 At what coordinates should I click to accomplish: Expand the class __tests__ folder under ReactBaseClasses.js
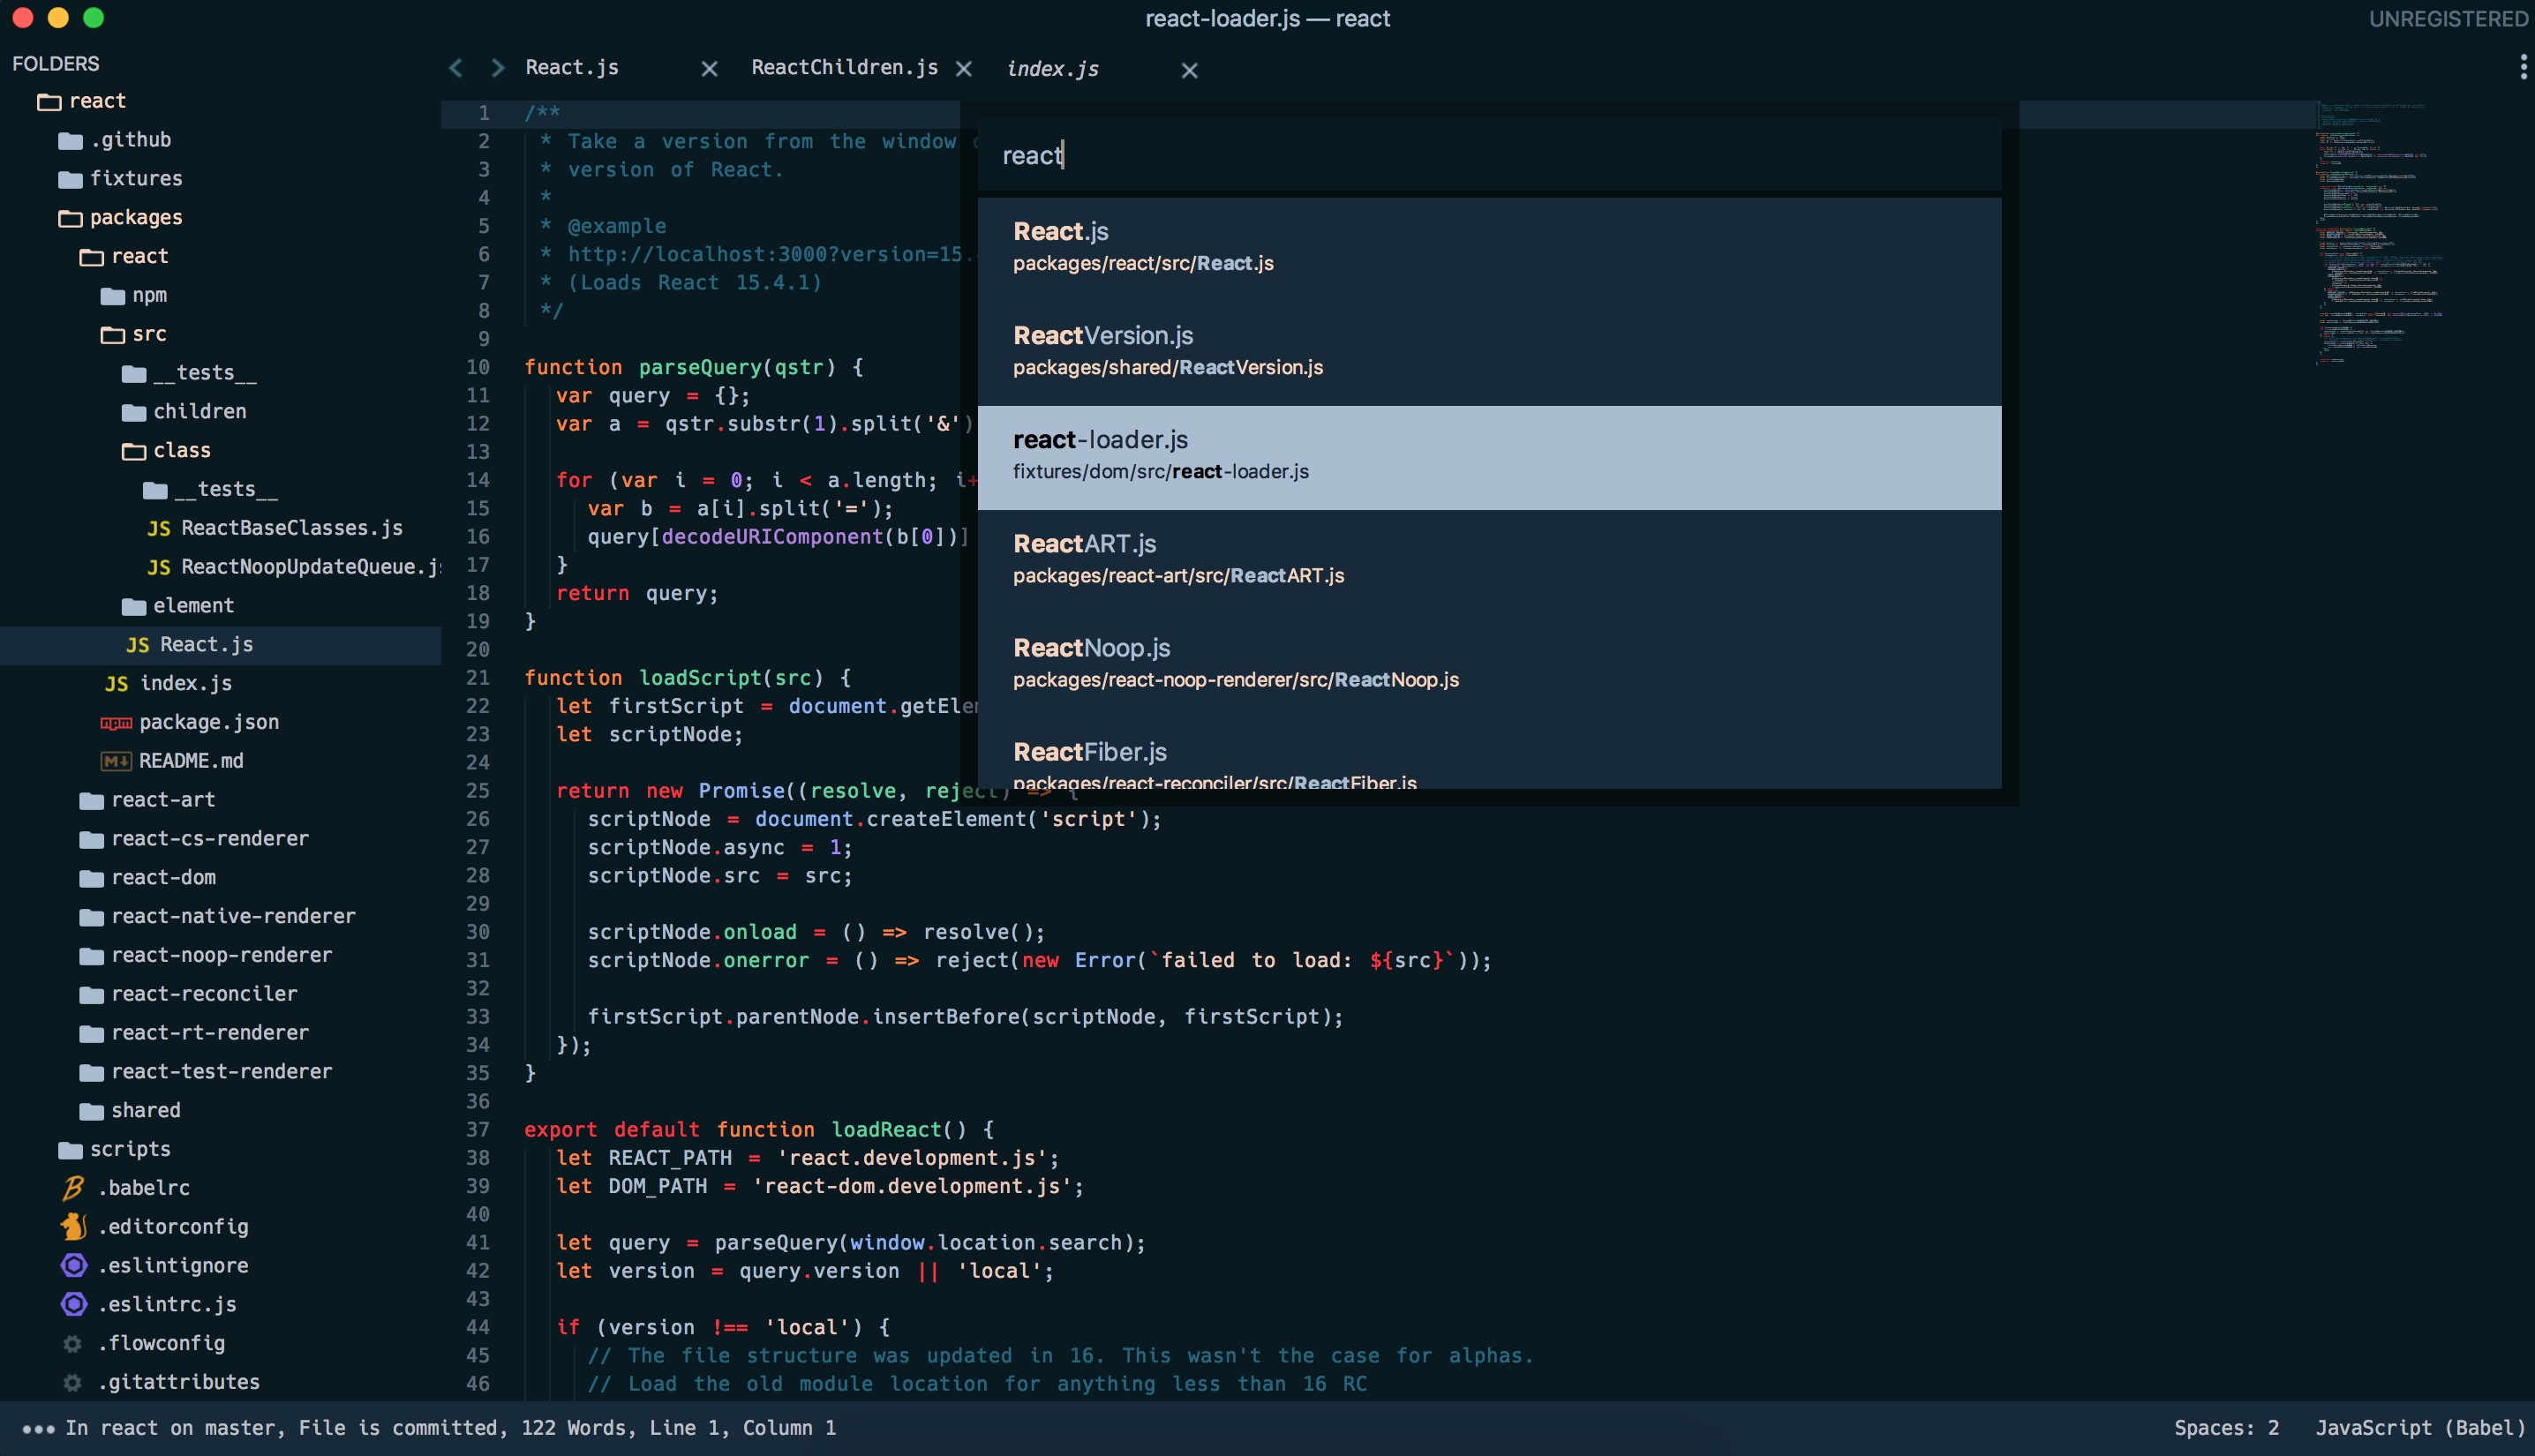(x=154, y=490)
